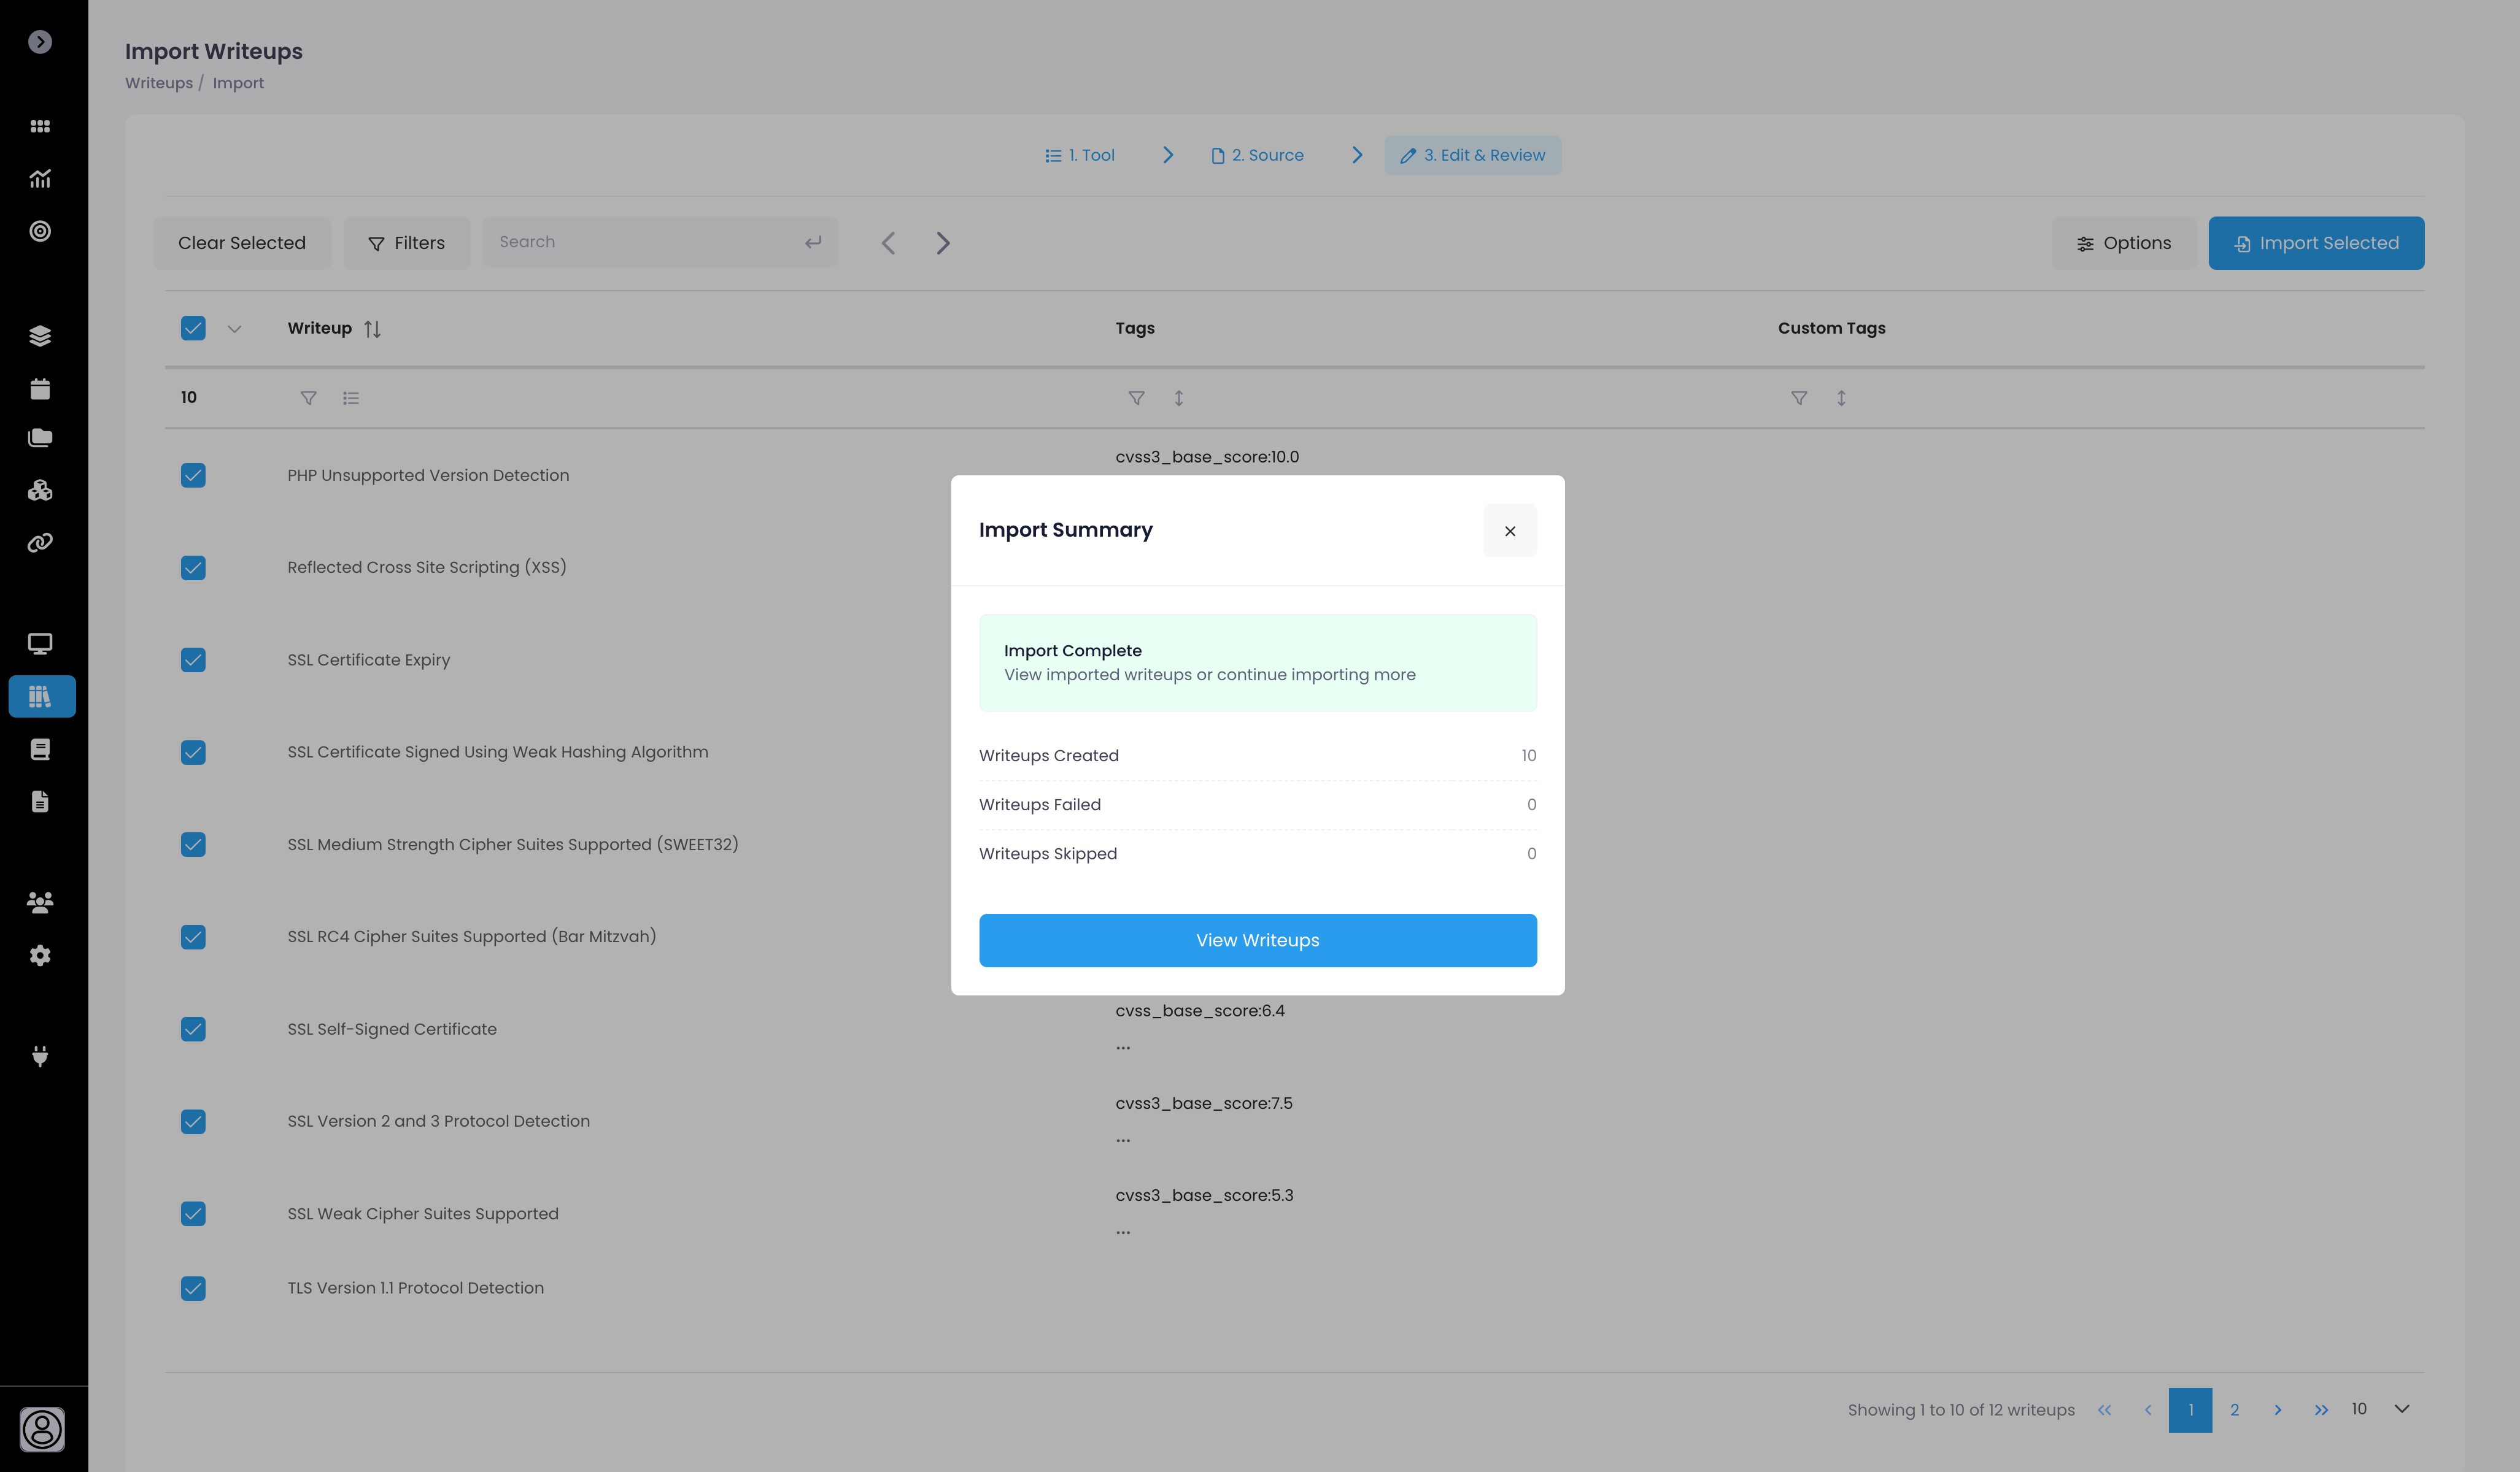This screenshot has width=2520, height=1472.
Task: Open the analytics chart icon in sidebar
Action: (40, 179)
